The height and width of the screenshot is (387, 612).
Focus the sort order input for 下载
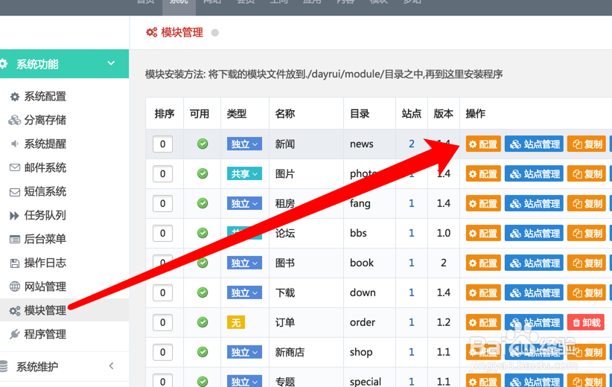[163, 292]
